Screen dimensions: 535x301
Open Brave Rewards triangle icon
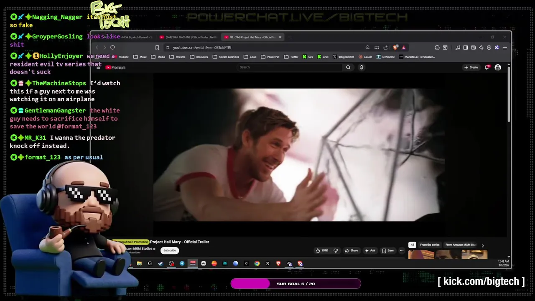coord(404,47)
